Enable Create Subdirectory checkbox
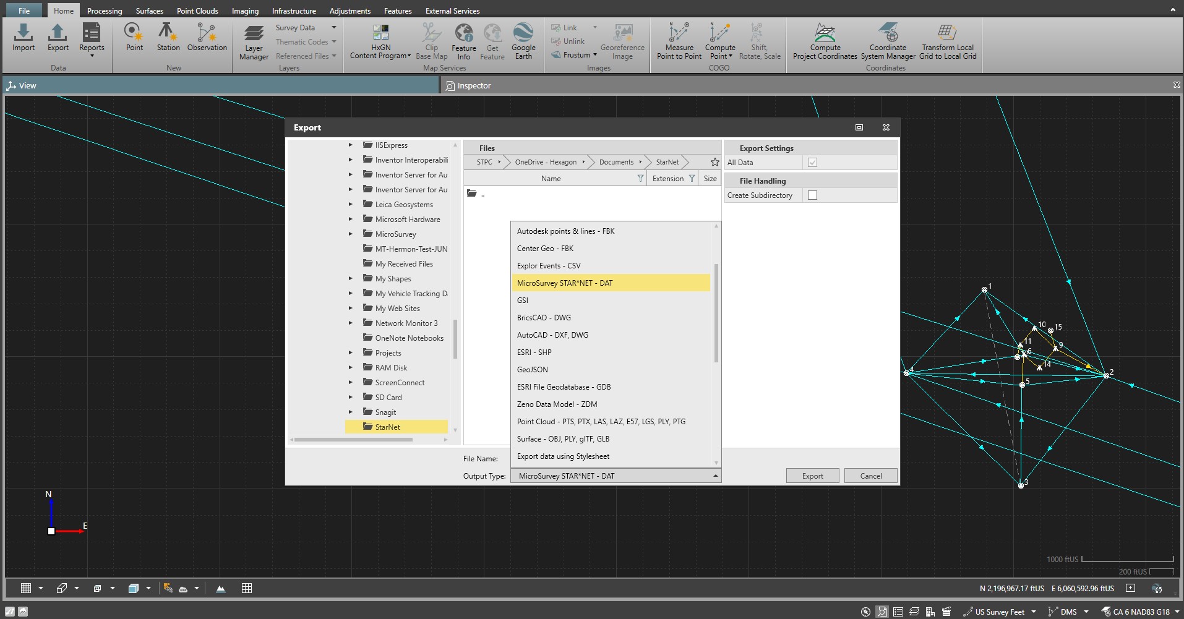This screenshot has height=619, width=1184. pos(812,195)
